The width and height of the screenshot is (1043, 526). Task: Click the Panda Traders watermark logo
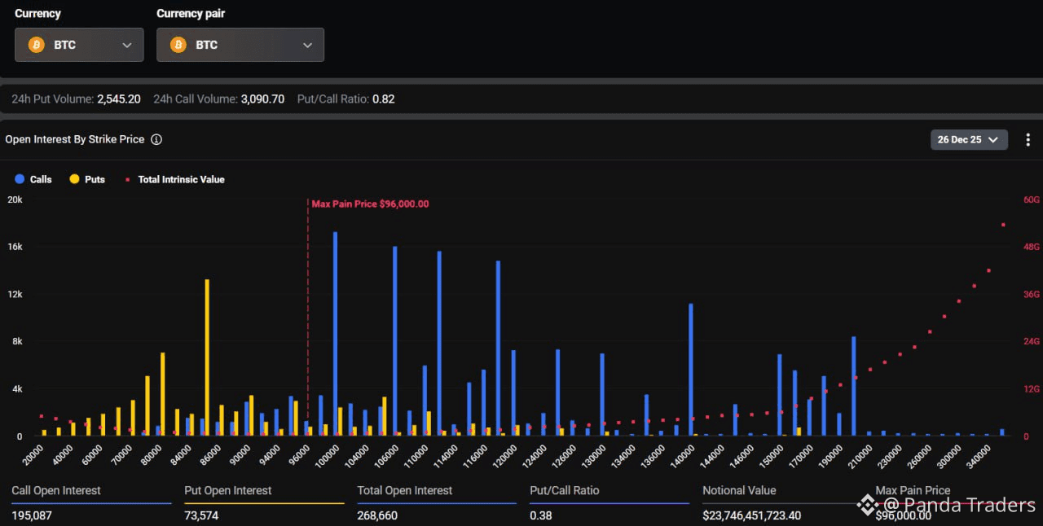[x=866, y=506]
